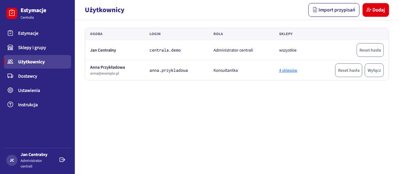This screenshot has height=174, width=399.
Task: Click the SKLEPY column header
Action: [x=285, y=34]
